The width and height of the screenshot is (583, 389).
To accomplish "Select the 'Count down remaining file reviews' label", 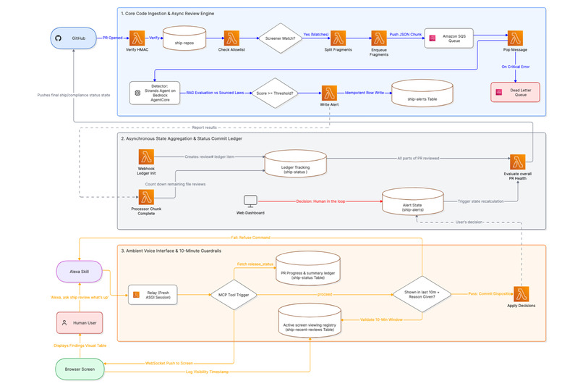I will 175,184.
